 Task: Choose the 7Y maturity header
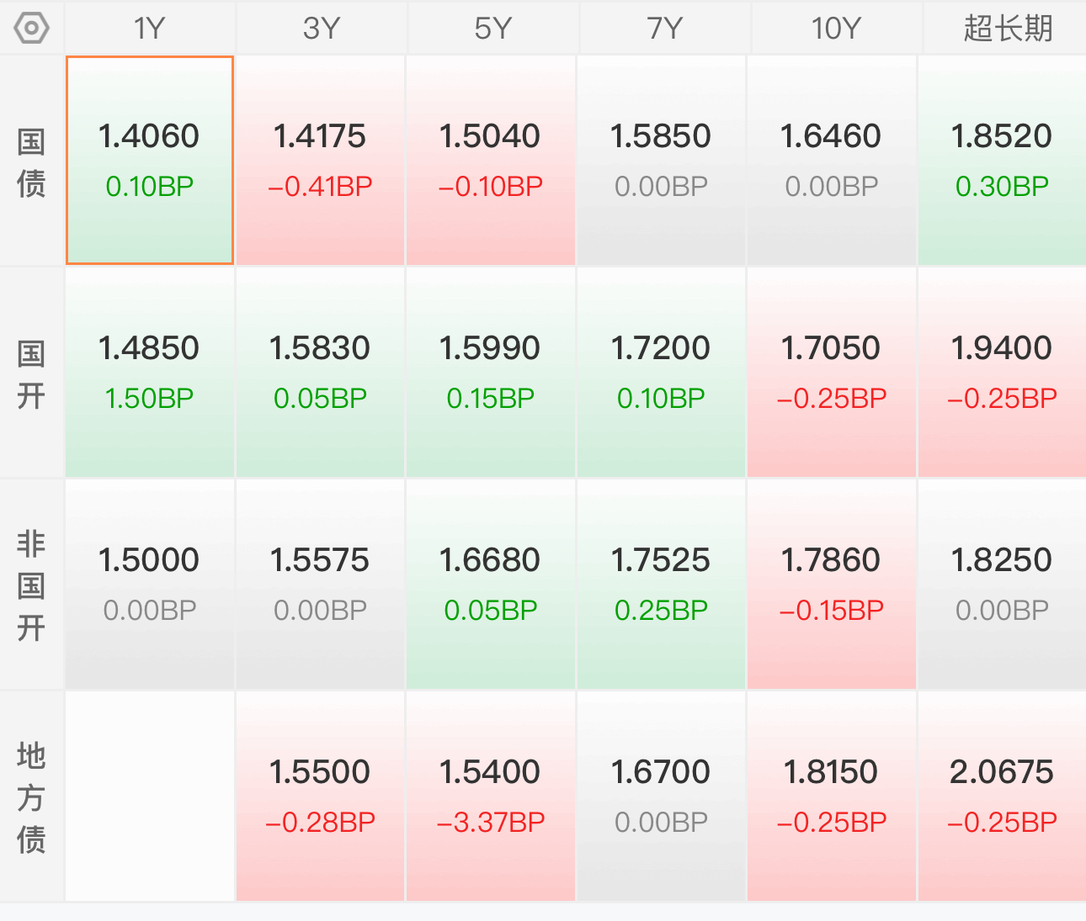click(x=665, y=28)
